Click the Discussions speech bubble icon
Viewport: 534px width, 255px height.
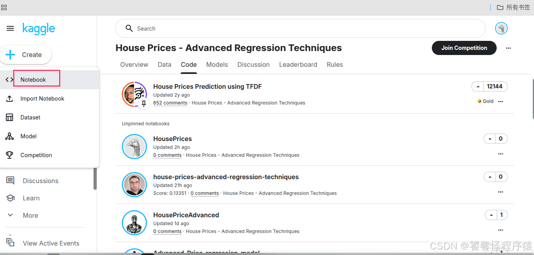(x=10, y=181)
